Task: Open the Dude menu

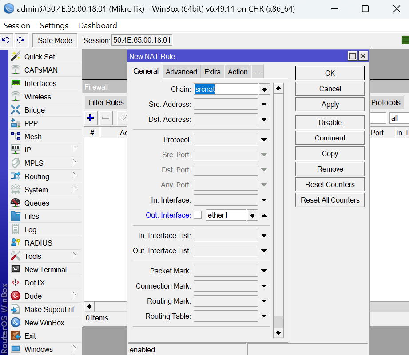Action: click(x=45, y=296)
